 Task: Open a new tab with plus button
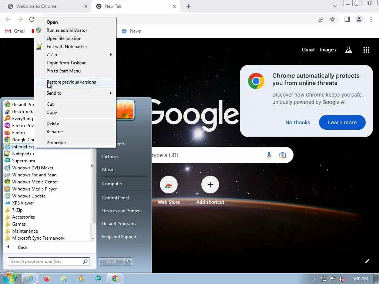[188, 6]
